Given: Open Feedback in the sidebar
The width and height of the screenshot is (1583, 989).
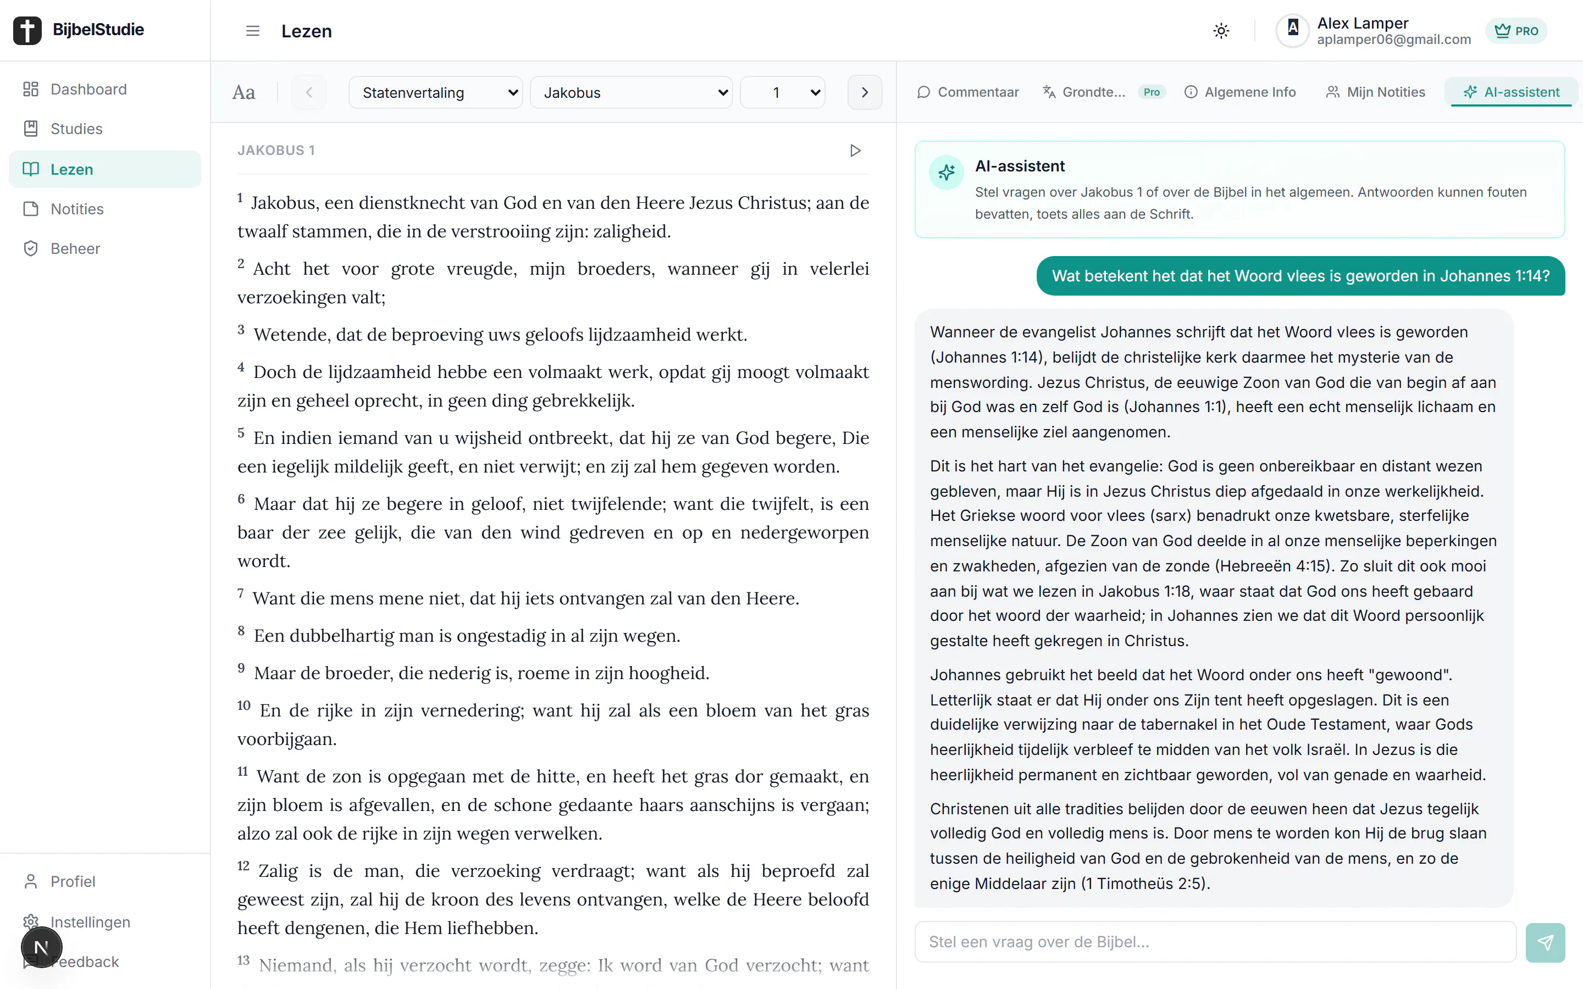Looking at the screenshot, I should (x=104, y=962).
